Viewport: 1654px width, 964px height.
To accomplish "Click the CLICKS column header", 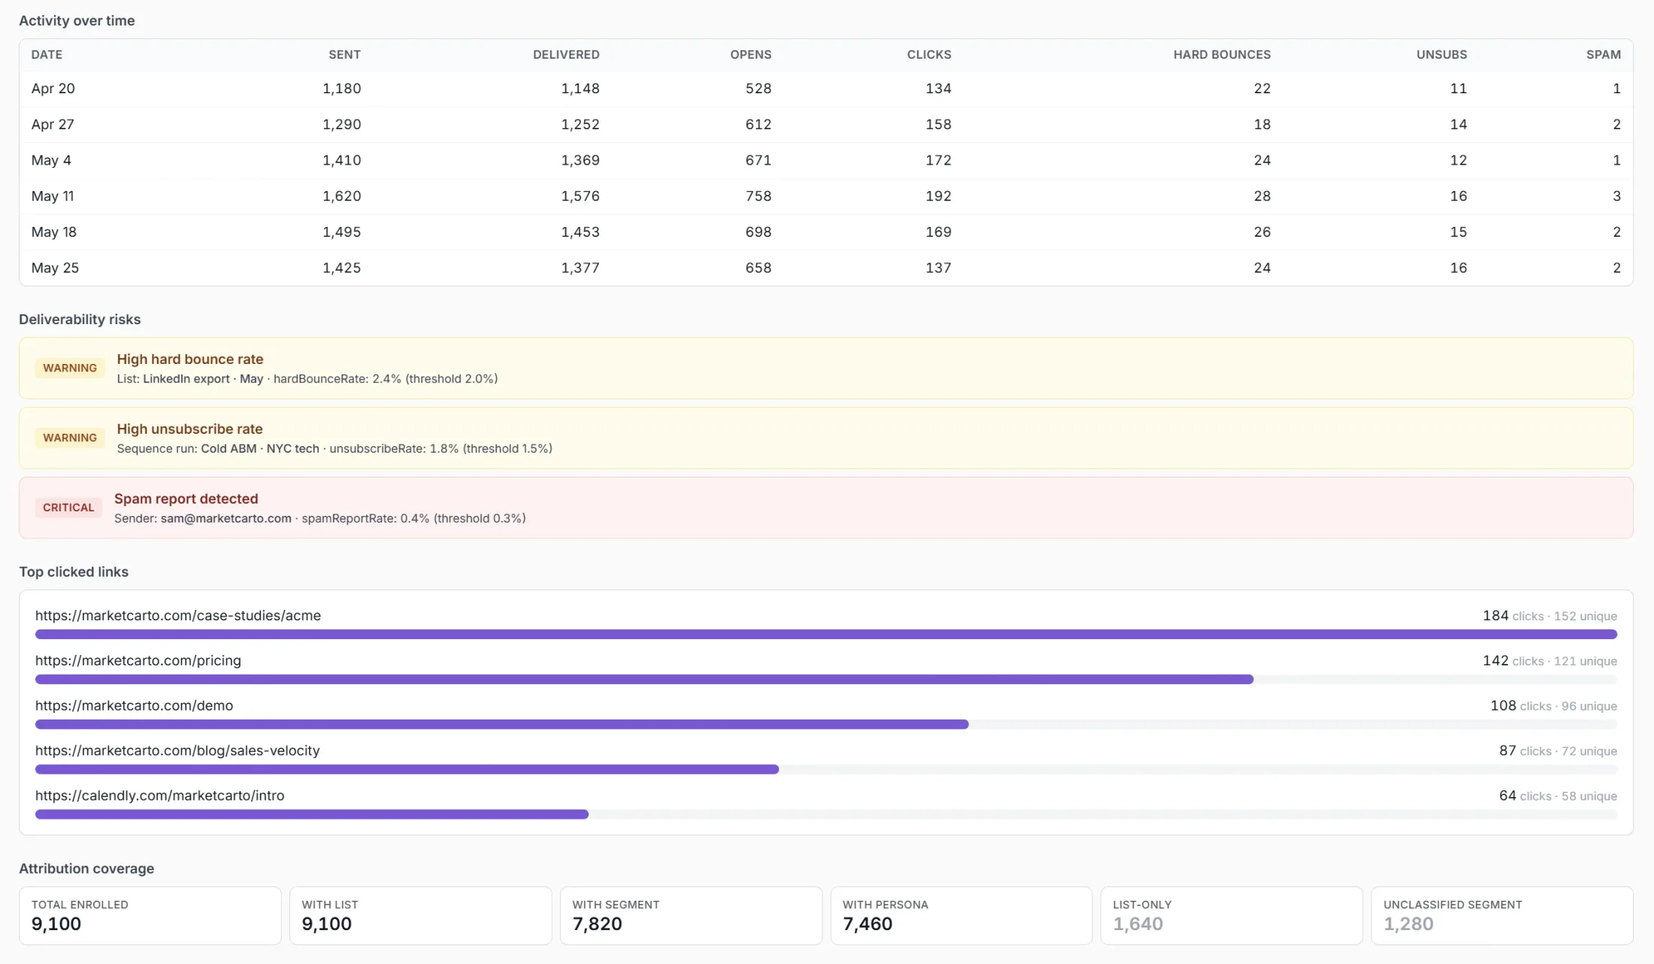I will 929,55.
